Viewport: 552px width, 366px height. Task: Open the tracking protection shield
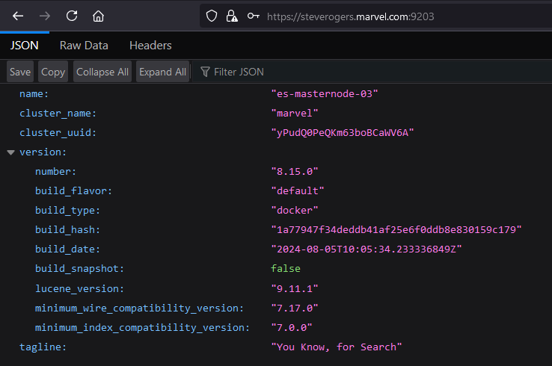[x=212, y=16]
